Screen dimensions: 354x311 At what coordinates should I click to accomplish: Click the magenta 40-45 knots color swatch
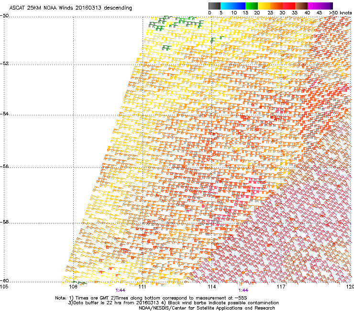[314, 6]
